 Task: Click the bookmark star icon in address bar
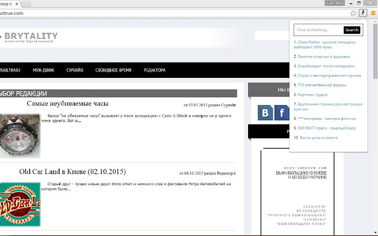click(353, 13)
